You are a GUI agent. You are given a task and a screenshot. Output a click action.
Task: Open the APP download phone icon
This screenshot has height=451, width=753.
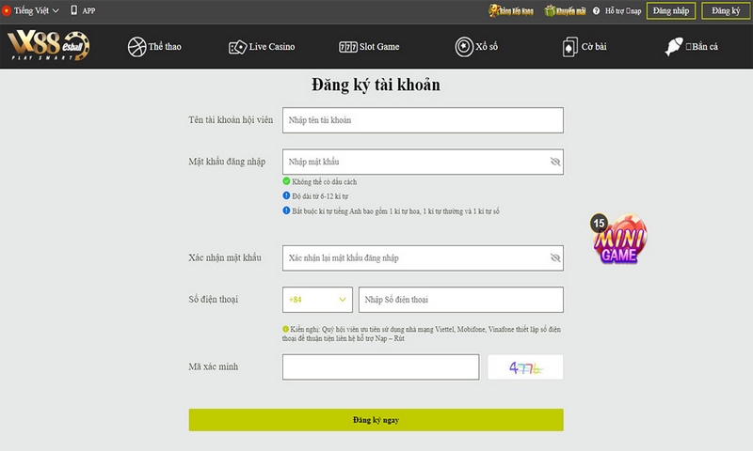[74, 10]
